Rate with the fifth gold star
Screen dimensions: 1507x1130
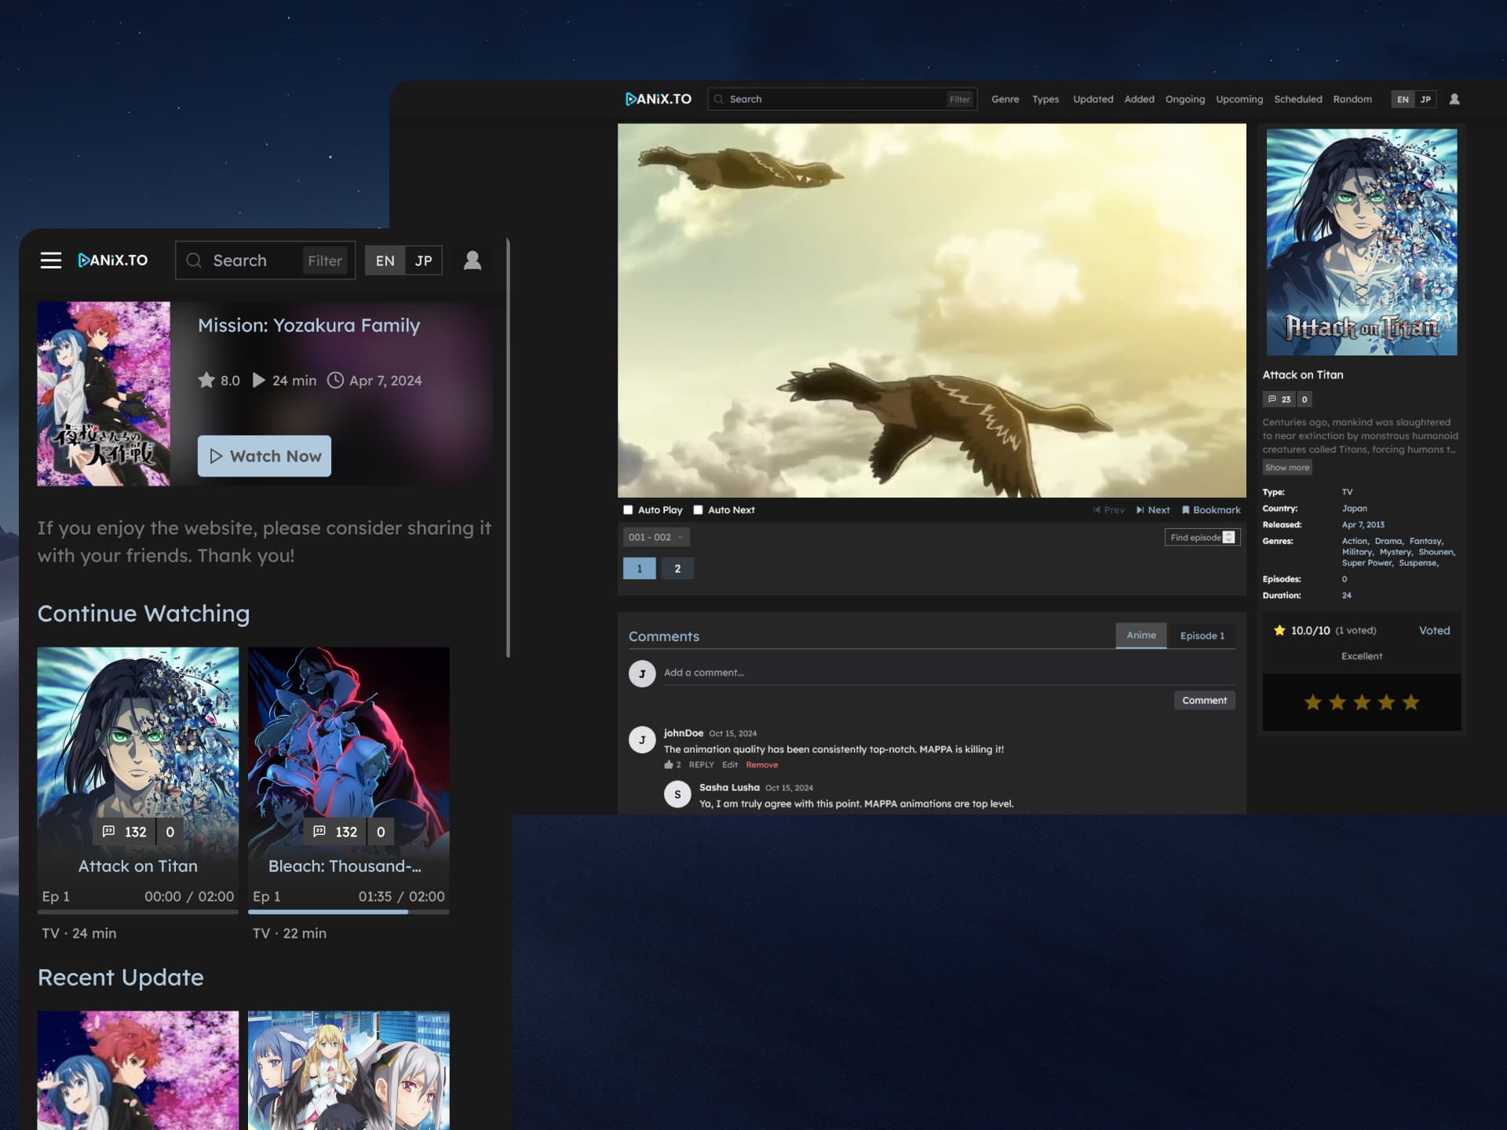(x=1411, y=702)
